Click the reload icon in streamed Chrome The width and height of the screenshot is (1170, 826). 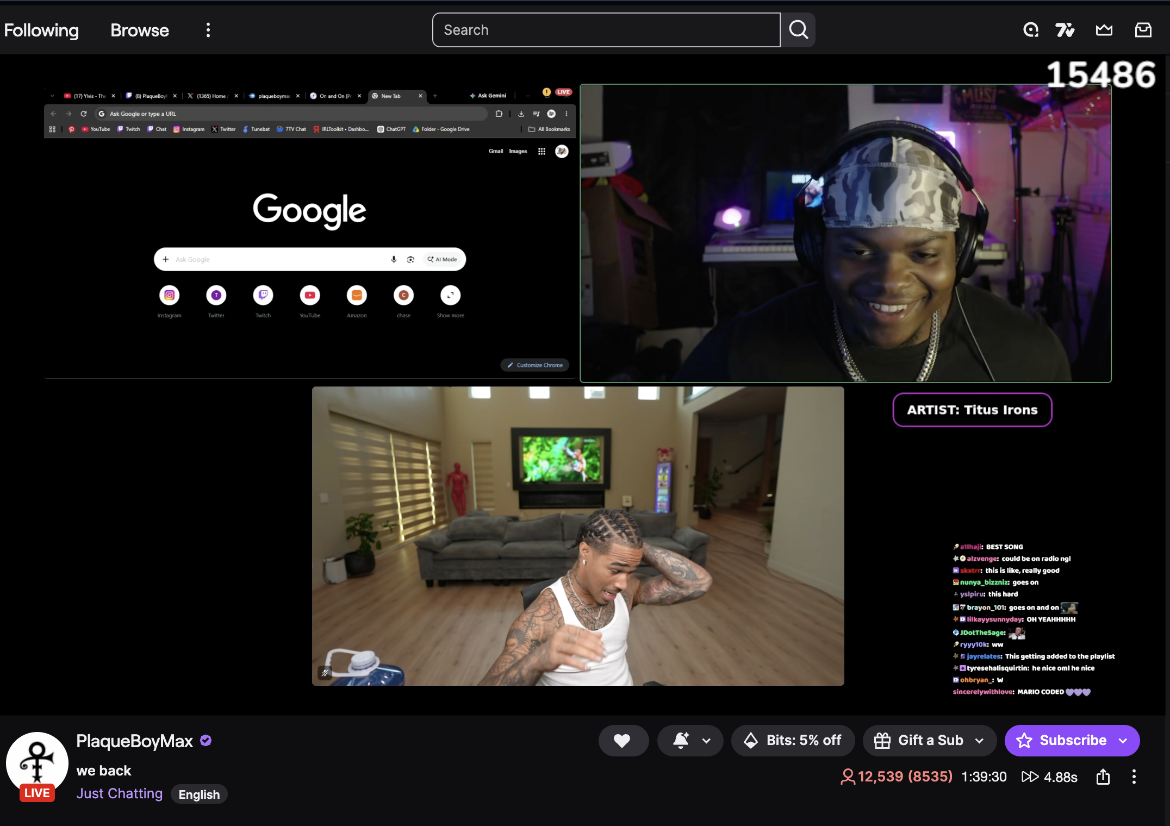(x=84, y=114)
